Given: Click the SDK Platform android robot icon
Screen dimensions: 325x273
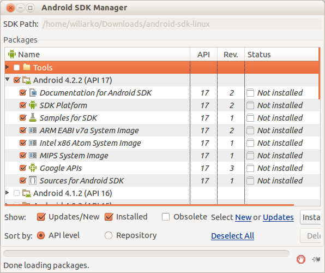Looking at the screenshot, I should 33,105.
